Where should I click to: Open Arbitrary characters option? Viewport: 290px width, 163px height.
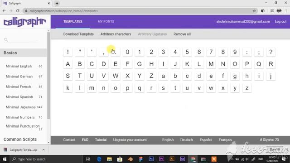coord(116,34)
